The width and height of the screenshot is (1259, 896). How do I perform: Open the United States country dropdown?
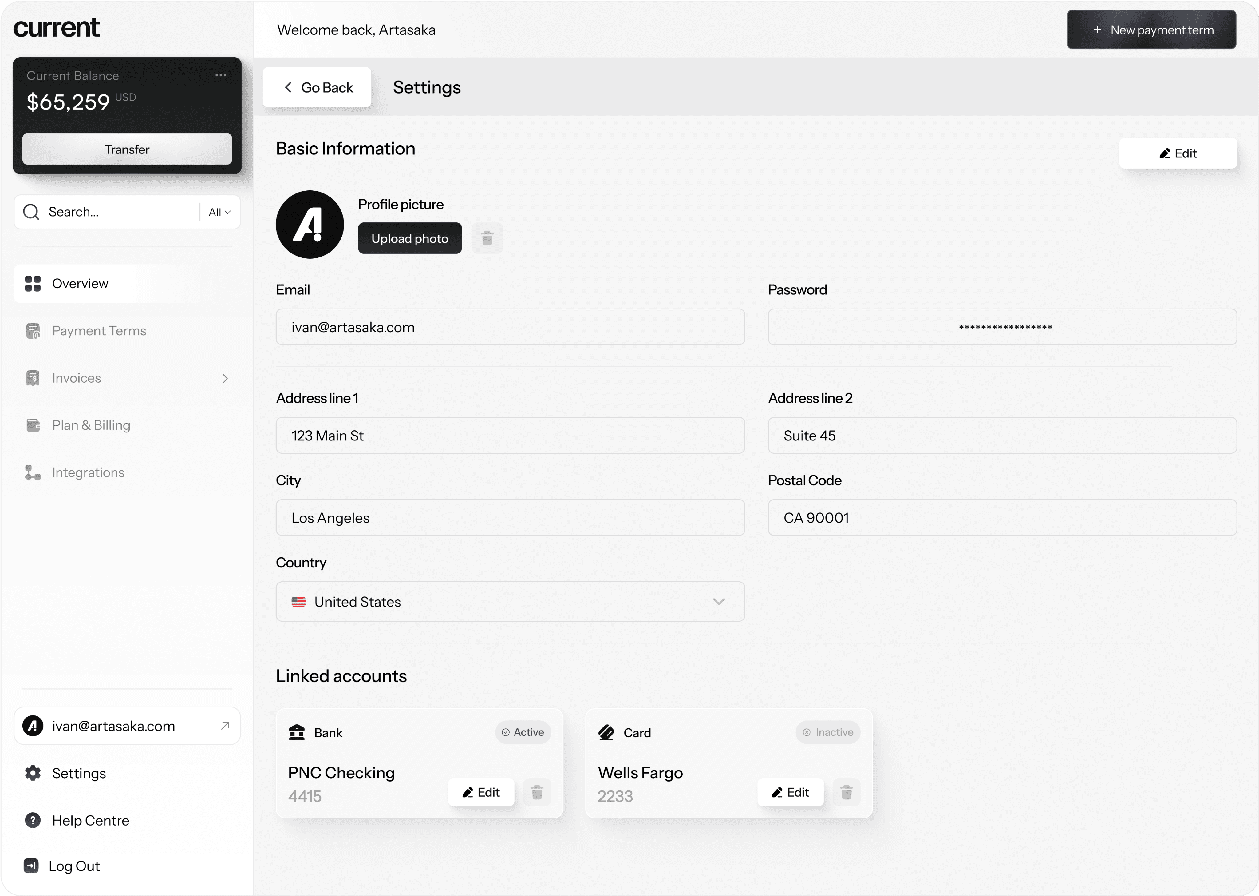pyautogui.click(x=510, y=601)
